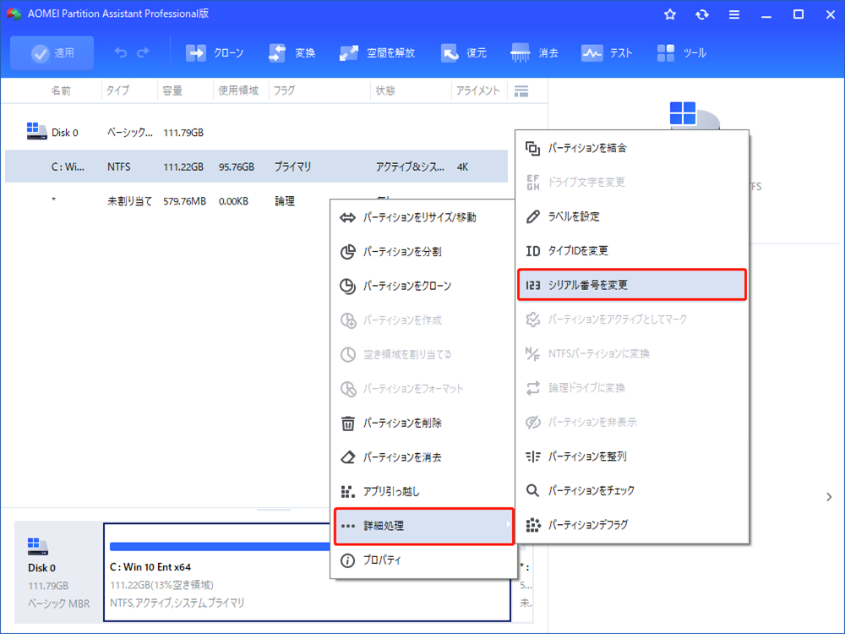Click the merge partitions overlapping squares icon
This screenshot has width=845, height=634.
532,148
